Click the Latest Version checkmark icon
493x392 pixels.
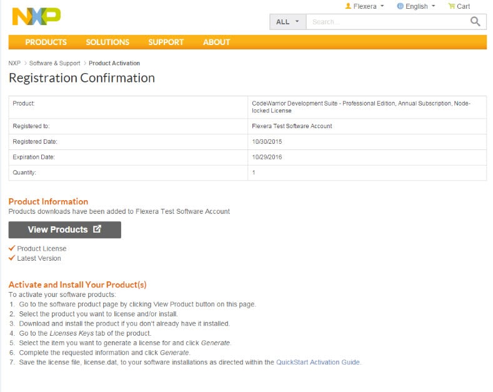[x=12, y=258]
